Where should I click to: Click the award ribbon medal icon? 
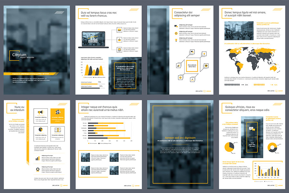tap(38, 169)
